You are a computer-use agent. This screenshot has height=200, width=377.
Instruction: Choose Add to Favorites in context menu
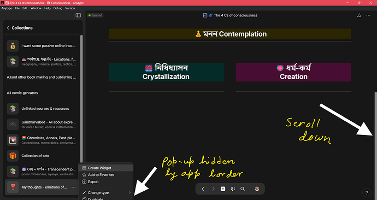[106, 175]
